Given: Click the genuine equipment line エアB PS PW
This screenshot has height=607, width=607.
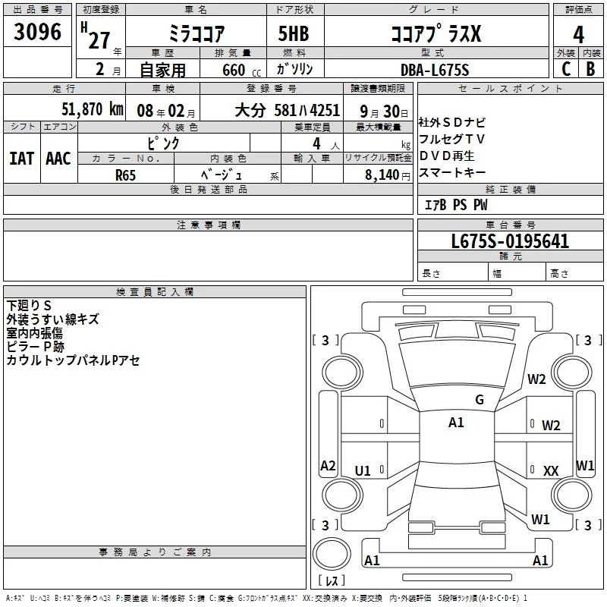Looking at the screenshot, I should pos(456,205).
